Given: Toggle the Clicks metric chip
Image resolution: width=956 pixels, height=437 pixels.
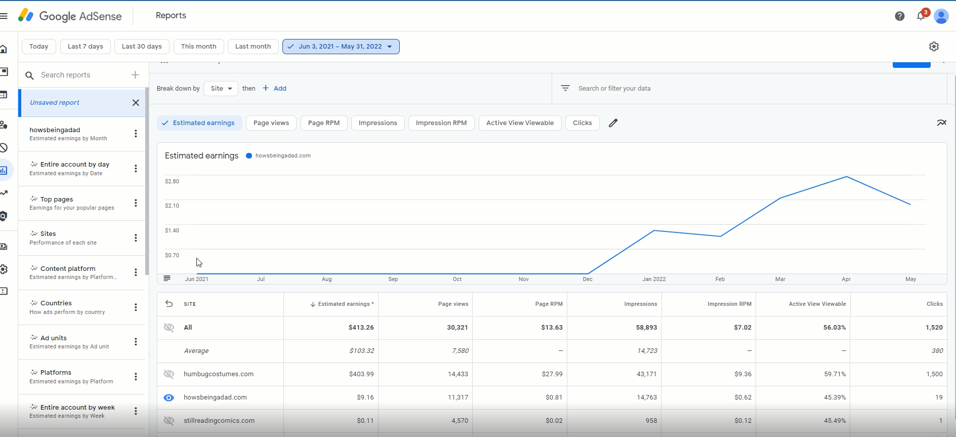Looking at the screenshot, I should [x=583, y=123].
